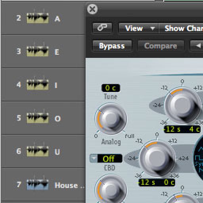Click the 4 c cents value

click(x=194, y=129)
